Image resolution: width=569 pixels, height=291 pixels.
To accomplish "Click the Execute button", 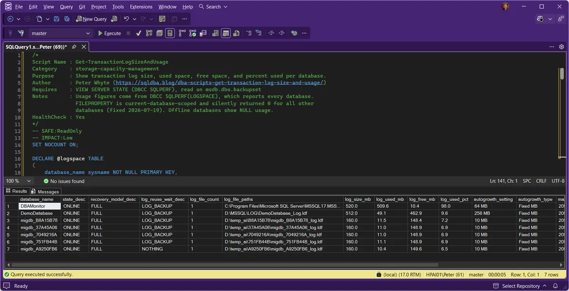I will click(110, 33).
